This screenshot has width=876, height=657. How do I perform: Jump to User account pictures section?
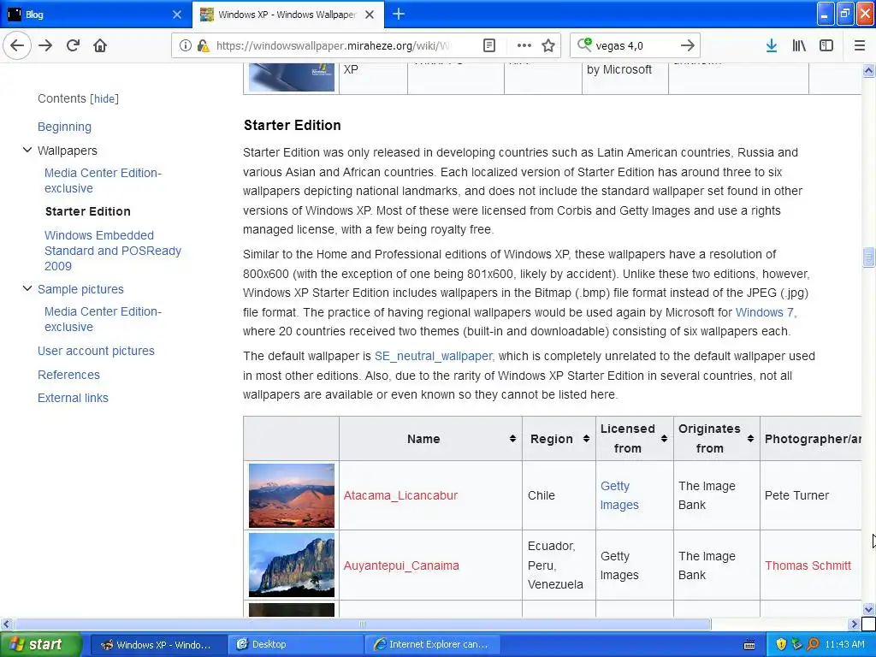(x=96, y=351)
